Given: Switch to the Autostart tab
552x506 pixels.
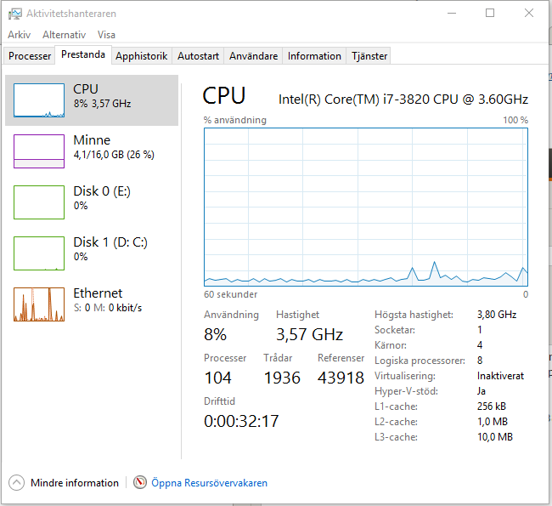Looking at the screenshot, I should tap(198, 56).
